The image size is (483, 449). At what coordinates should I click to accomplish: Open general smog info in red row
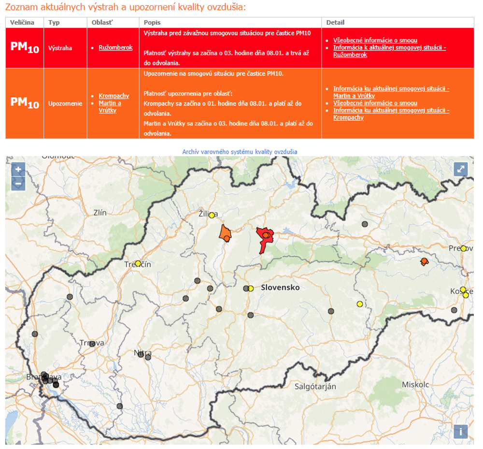pyautogui.click(x=375, y=40)
